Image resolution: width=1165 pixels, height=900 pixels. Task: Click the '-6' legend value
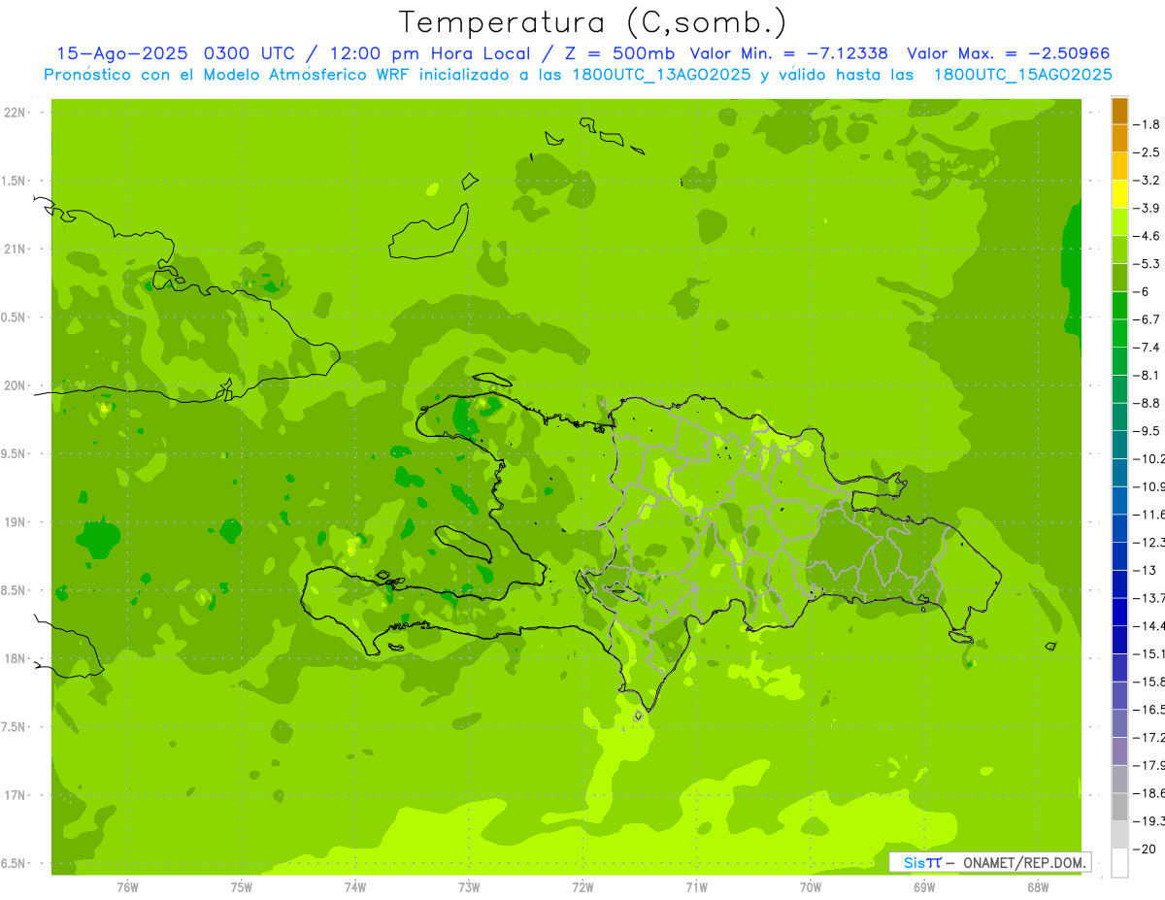click(x=1144, y=292)
